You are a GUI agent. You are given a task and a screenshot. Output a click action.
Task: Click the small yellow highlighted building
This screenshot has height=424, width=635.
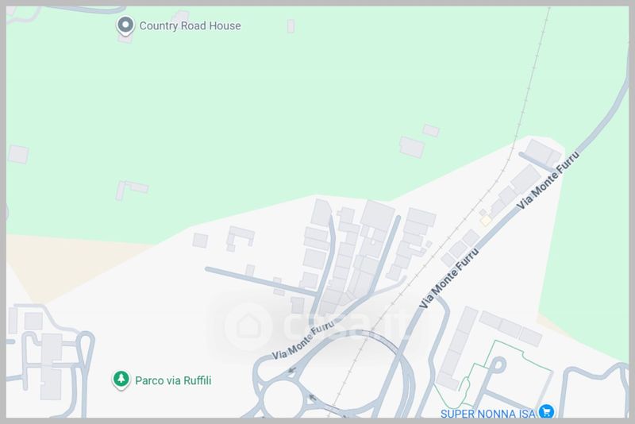(486, 220)
